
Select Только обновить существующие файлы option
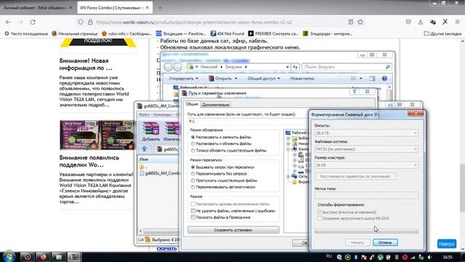click(193, 151)
